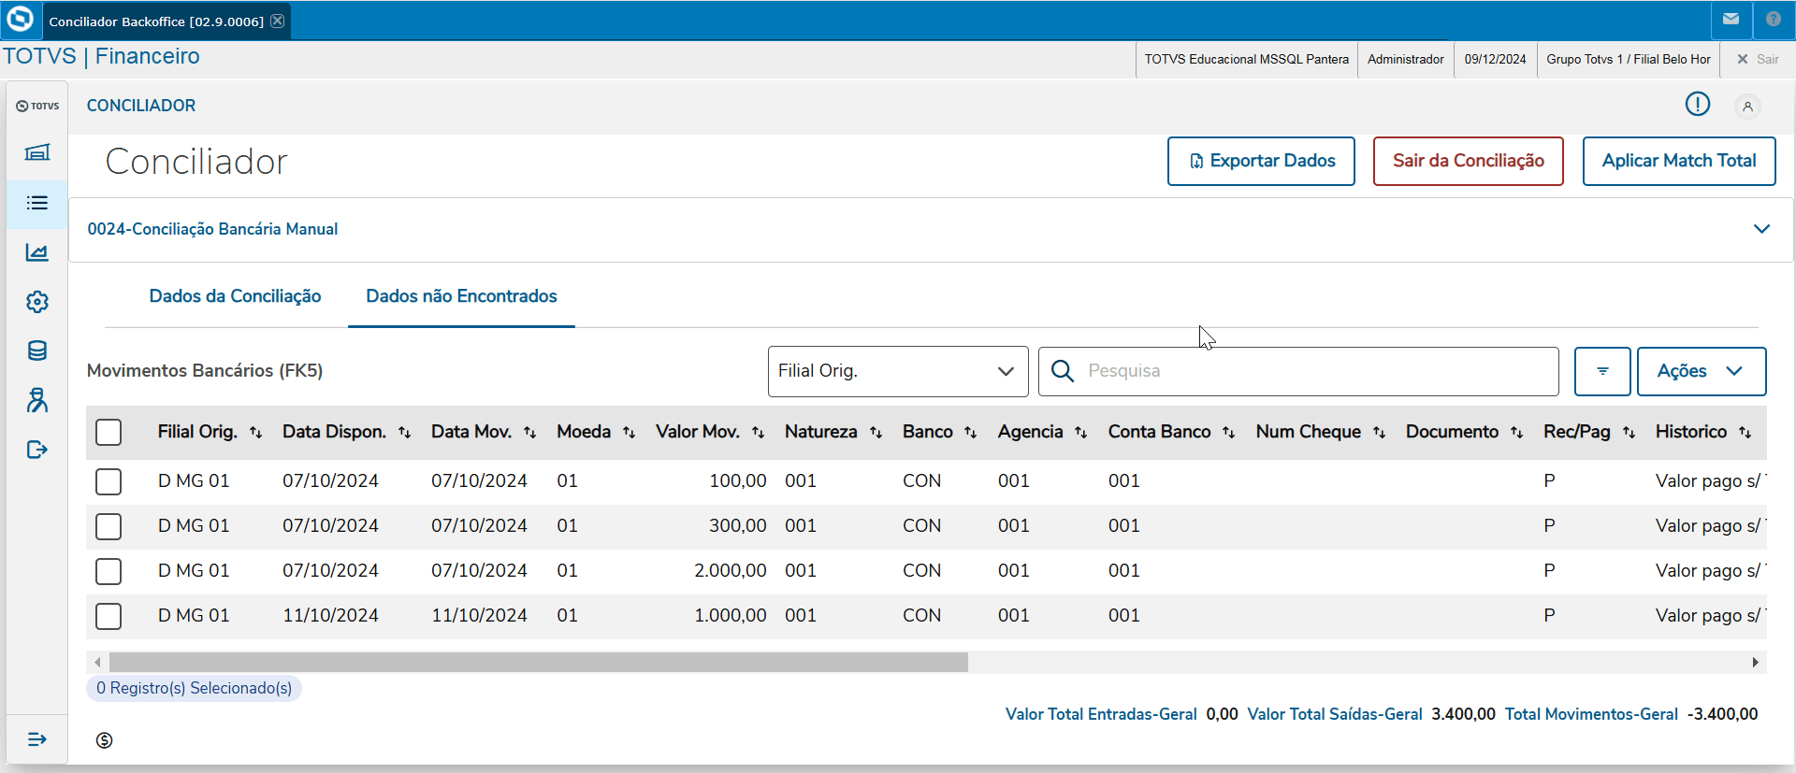The height and width of the screenshot is (773, 1796).
Task: Select the list view sidebar icon
Action: (x=37, y=203)
